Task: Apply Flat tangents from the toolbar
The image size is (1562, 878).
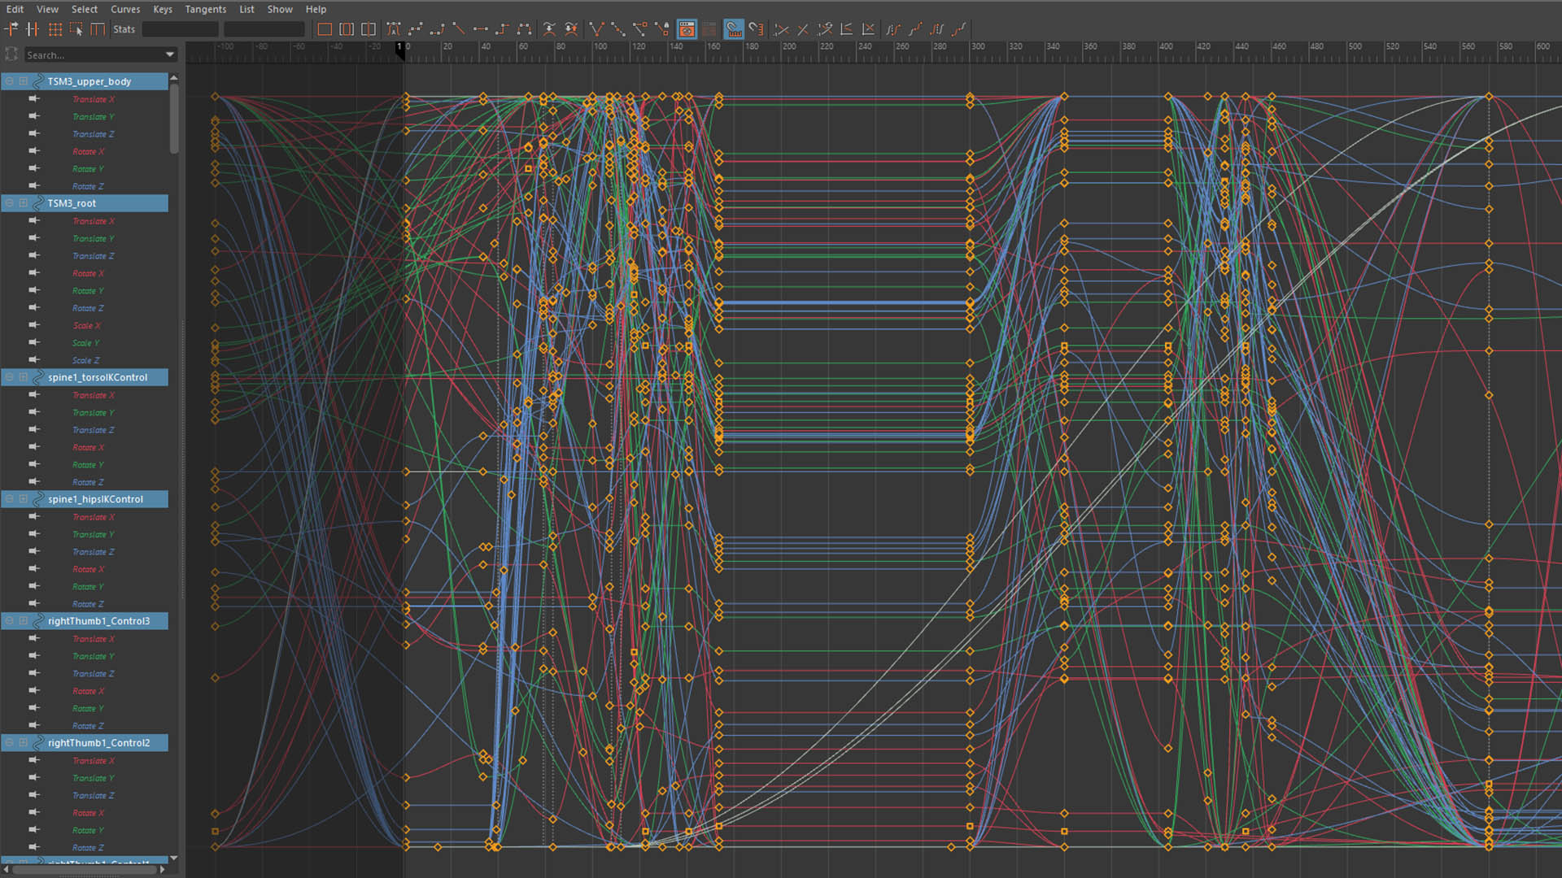Action: click(480, 29)
